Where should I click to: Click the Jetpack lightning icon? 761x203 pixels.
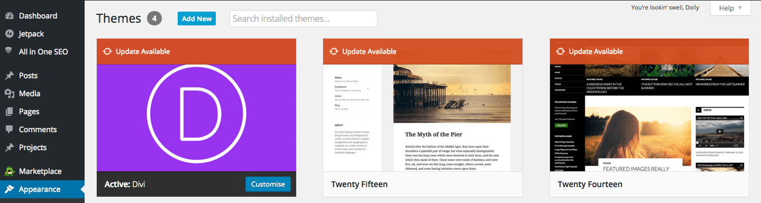(x=9, y=34)
